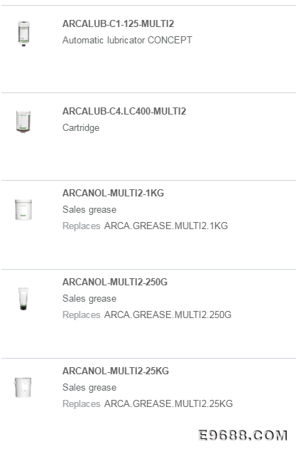Click Sales grease under ARCANOL-MULTI2-250G
Viewport: 296px width, 449px height.
(x=89, y=299)
